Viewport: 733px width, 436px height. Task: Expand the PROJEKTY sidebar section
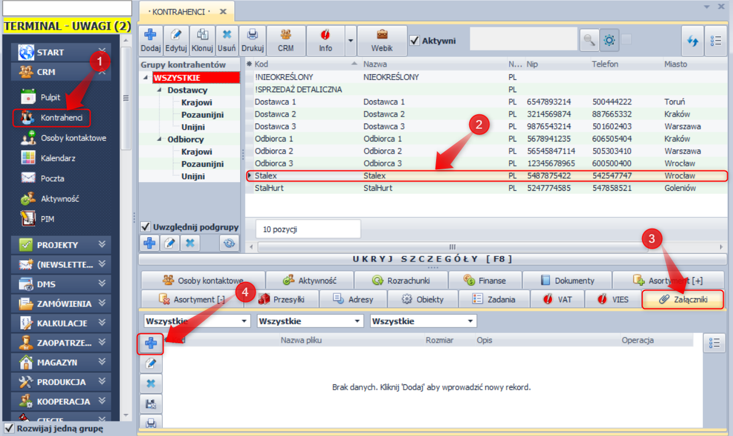[x=102, y=245]
